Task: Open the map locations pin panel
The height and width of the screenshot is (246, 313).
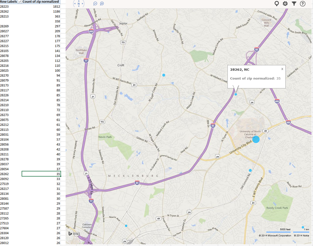Action: point(277,4)
